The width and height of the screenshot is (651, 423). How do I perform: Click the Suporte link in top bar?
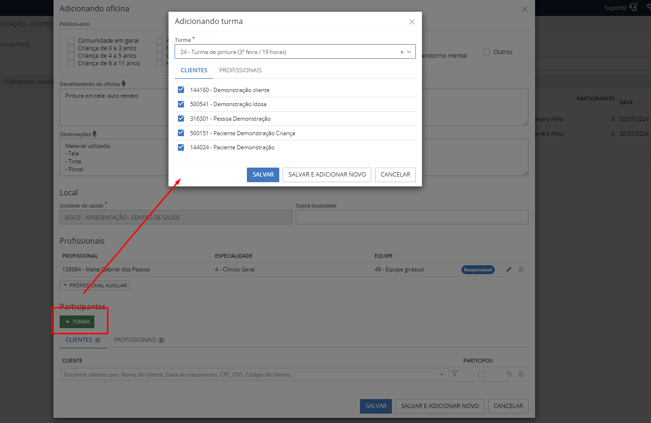click(615, 8)
